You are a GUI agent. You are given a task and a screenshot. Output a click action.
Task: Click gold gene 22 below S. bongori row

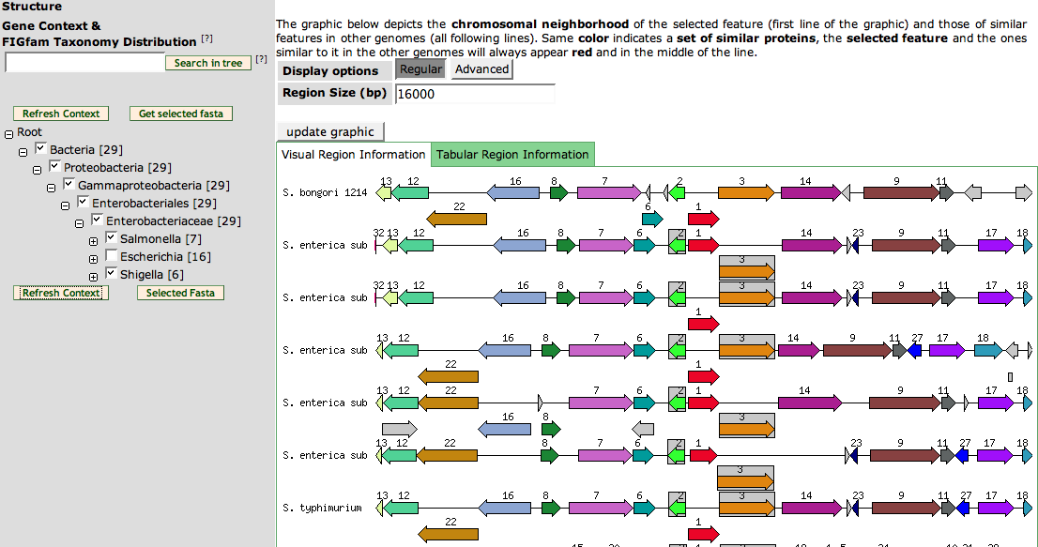[x=457, y=219]
